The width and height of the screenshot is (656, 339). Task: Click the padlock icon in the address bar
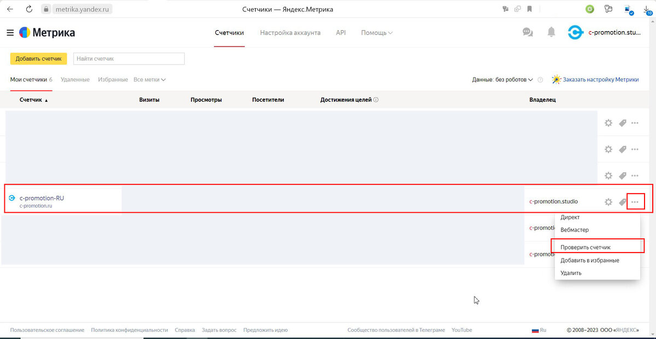(46, 9)
